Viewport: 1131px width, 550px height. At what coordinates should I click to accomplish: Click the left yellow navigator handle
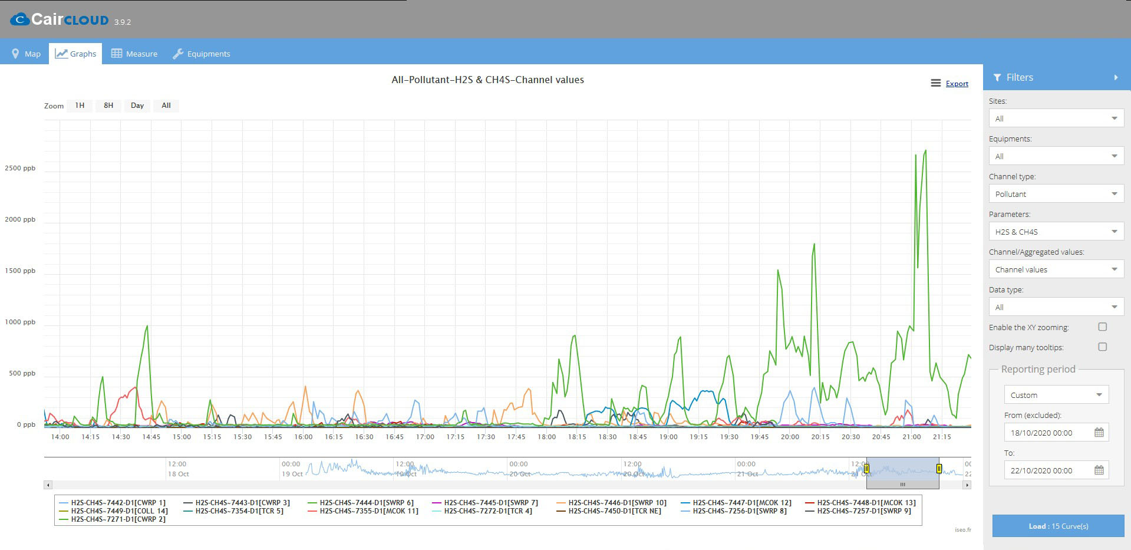(x=866, y=469)
